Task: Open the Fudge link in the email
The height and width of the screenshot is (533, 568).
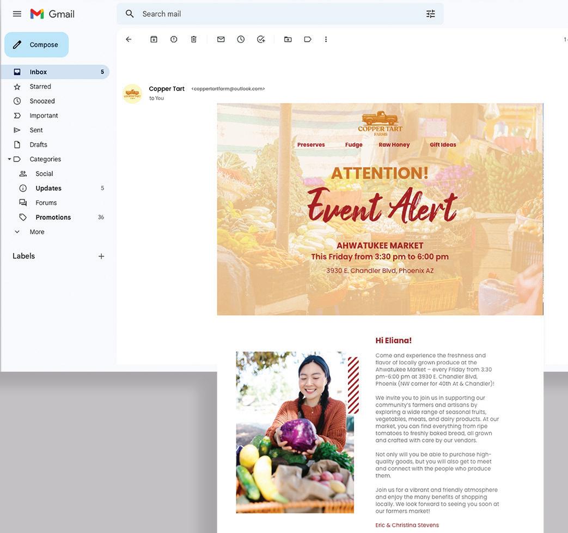Action: tap(353, 144)
